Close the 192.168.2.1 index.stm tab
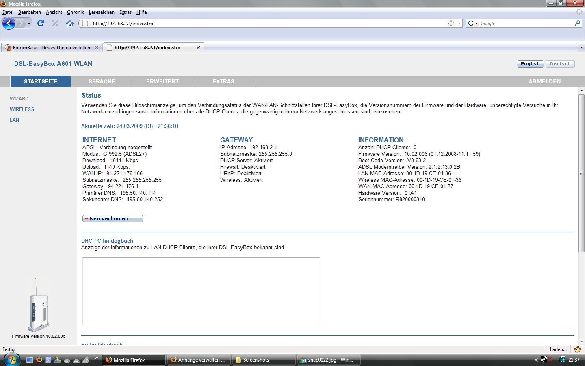 tap(198, 48)
